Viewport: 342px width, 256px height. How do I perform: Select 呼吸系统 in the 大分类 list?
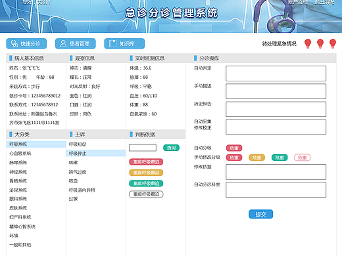click(36, 144)
